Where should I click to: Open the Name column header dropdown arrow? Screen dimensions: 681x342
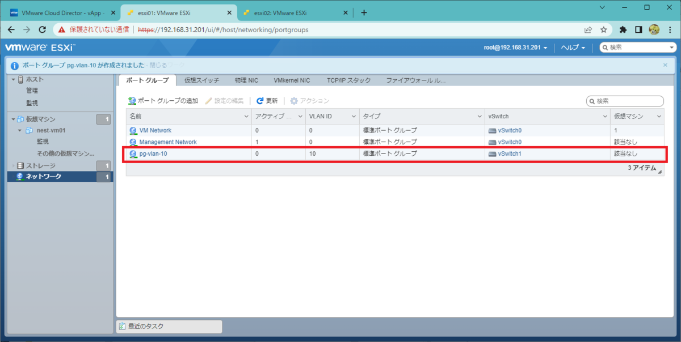point(246,116)
